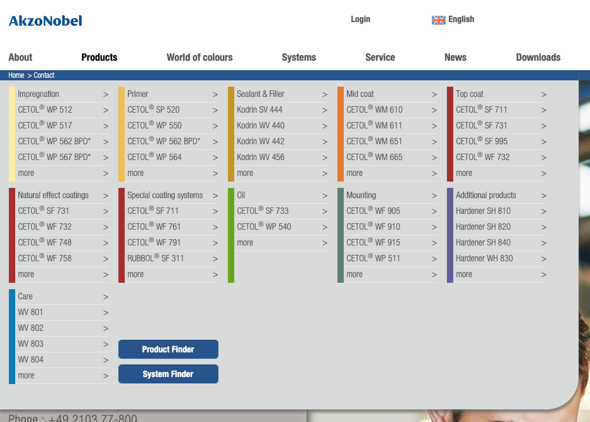
Task: Click the arrow beside Hardener SH 810
Action: (544, 212)
